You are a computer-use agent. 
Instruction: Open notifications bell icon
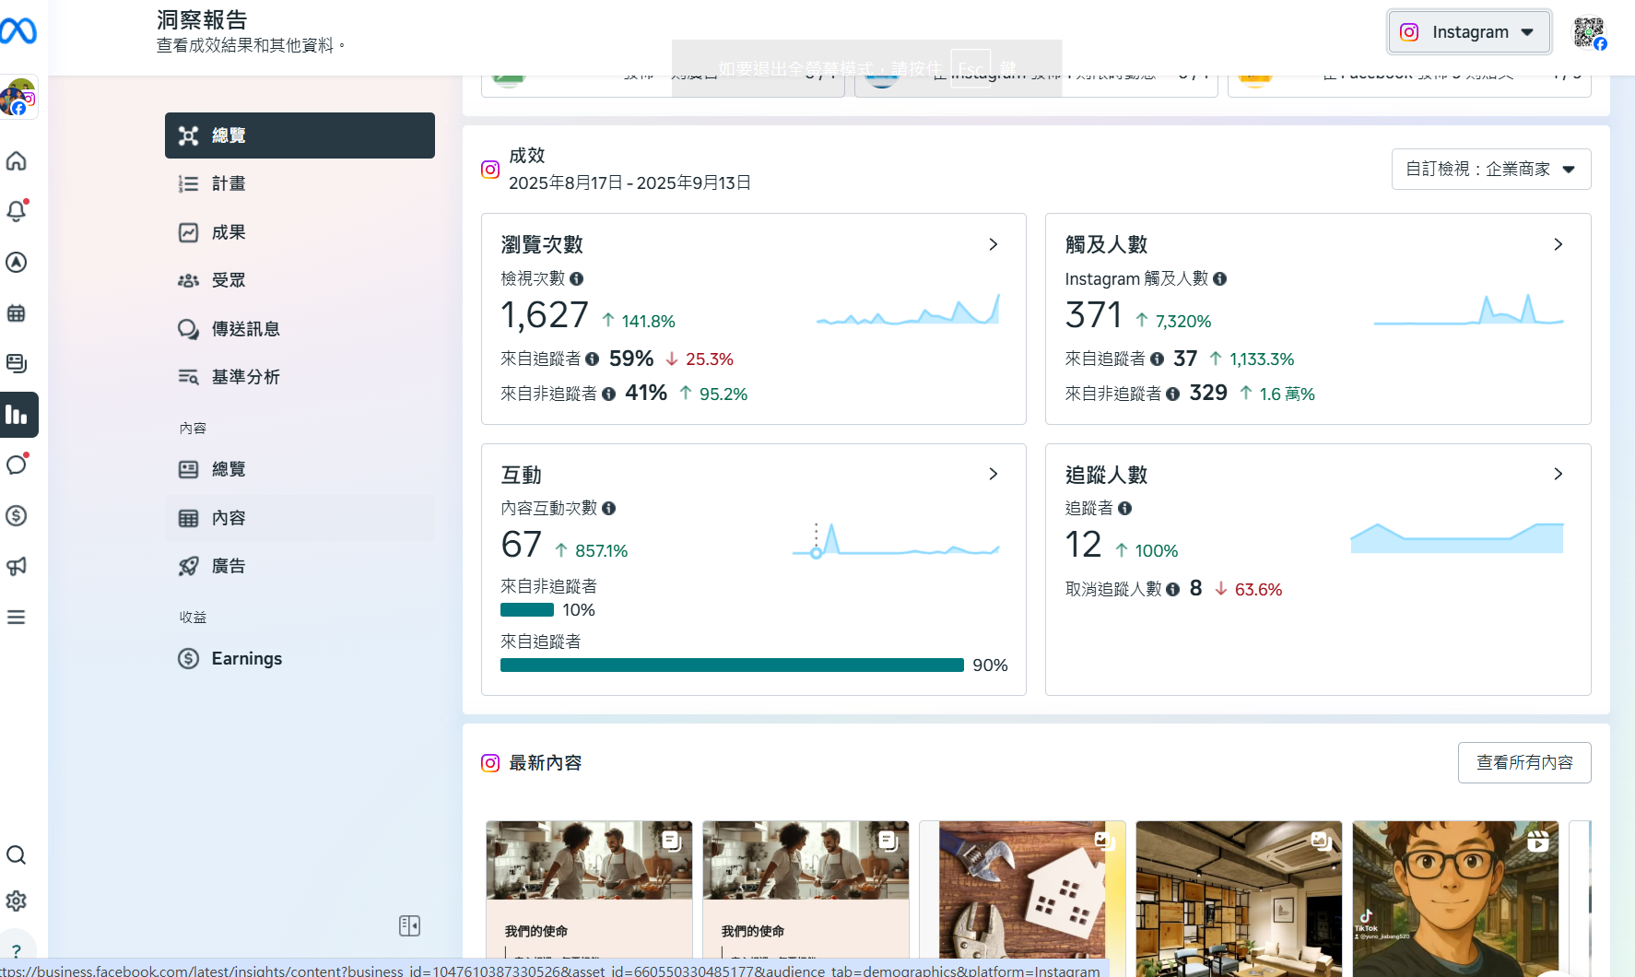(x=17, y=211)
